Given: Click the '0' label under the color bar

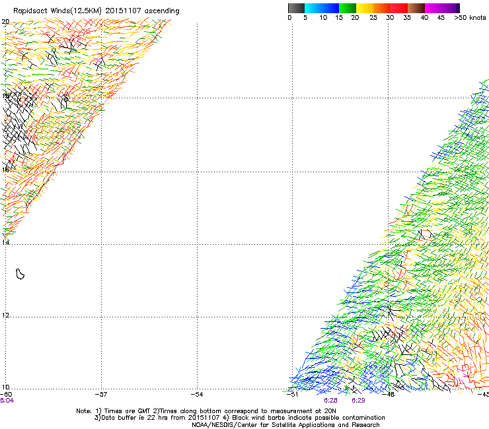Looking at the screenshot, I should coord(289,18).
